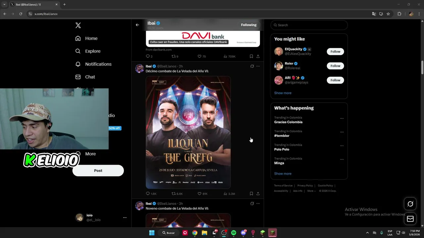
Task: Open options for Polo Polo trend
Action: point(342,146)
